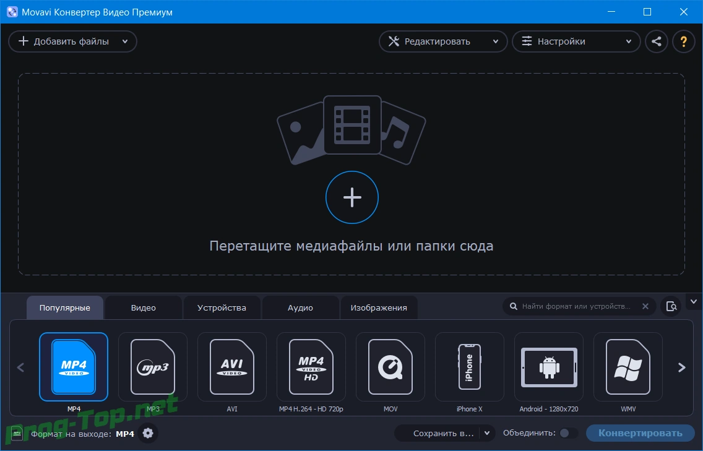The image size is (703, 451).
Task: Open the Аудио tab
Action: pyautogui.click(x=300, y=307)
